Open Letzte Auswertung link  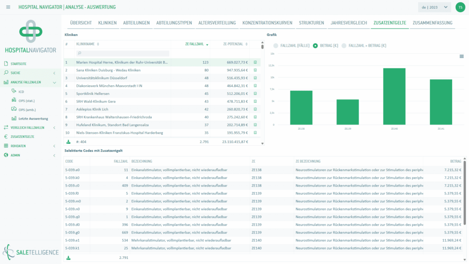(x=33, y=119)
